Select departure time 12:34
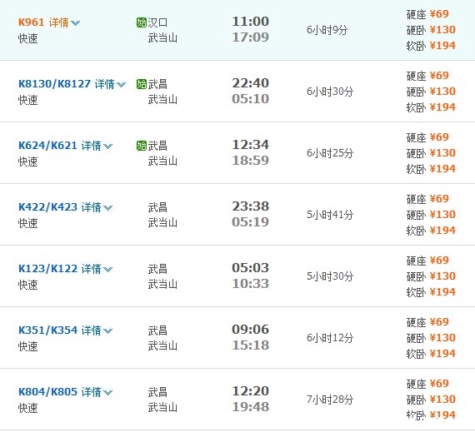Screen dimensions: 475x432 tap(251, 144)
